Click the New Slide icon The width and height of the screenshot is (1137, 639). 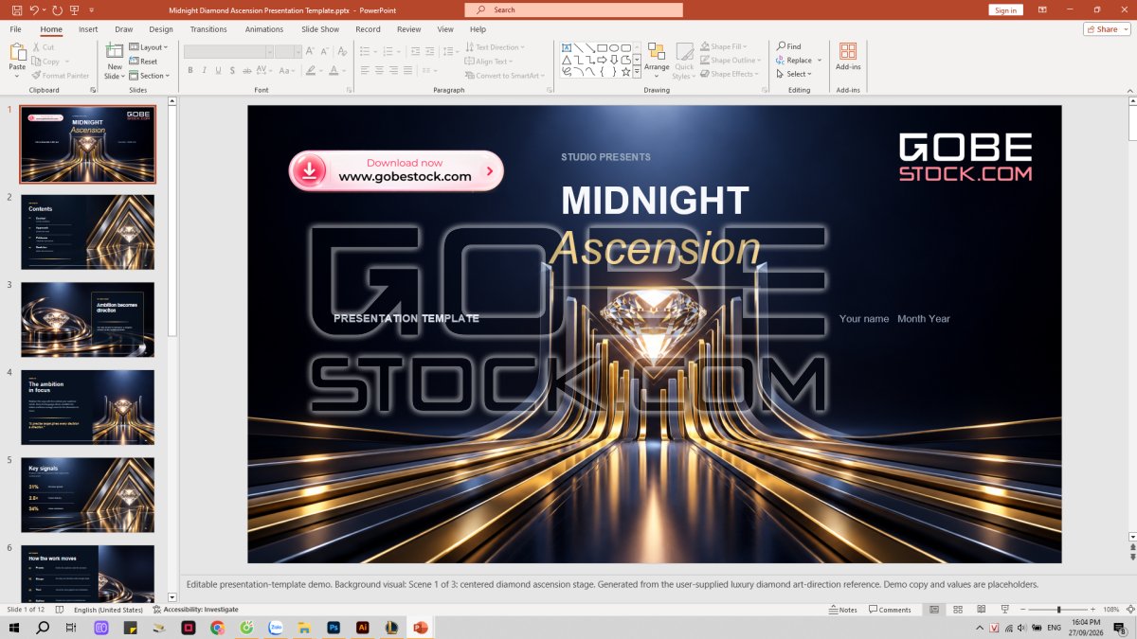tap(115, 51)
